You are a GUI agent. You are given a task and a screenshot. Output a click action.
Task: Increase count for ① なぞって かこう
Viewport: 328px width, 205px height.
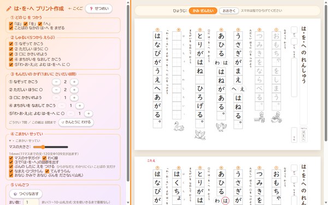coord(74,82)
